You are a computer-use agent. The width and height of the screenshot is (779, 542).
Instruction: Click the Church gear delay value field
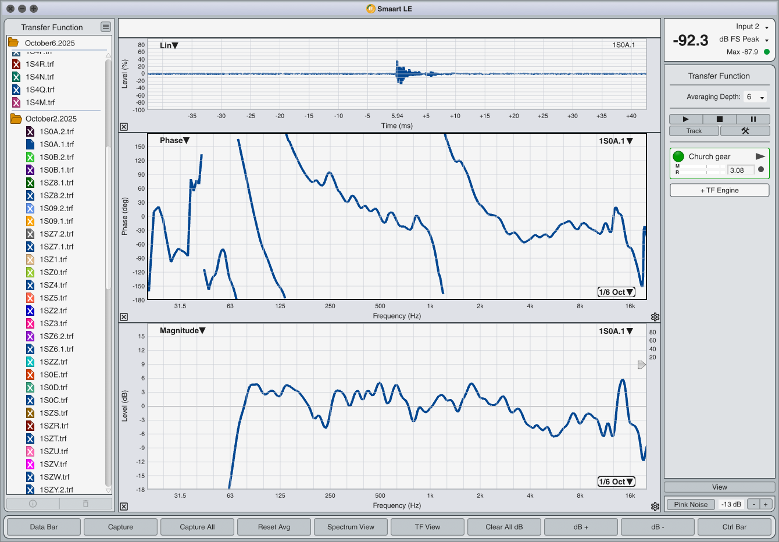(741, 170)
